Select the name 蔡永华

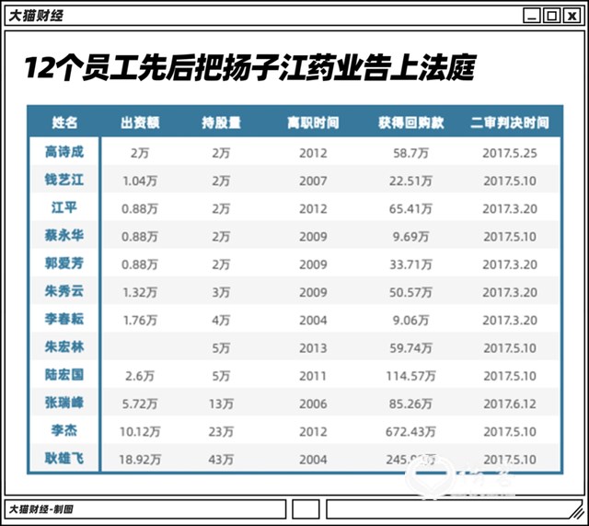click(64, 236)
